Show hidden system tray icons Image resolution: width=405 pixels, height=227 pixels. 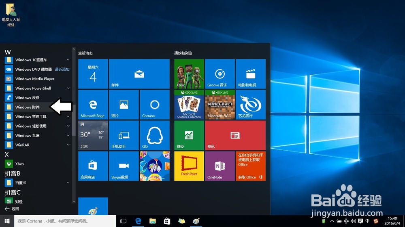(332, 221)
